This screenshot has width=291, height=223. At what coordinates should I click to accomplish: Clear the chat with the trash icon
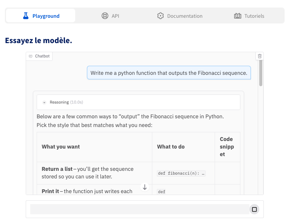pyautogui.click(x=260, y=56)
